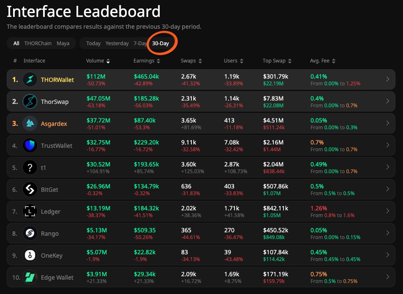
Task: Click t1 swaps 3.60k value
Action: click(x=188, y=164)
